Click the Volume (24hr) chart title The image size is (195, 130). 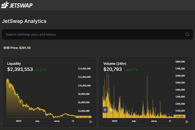click(115, 64)
